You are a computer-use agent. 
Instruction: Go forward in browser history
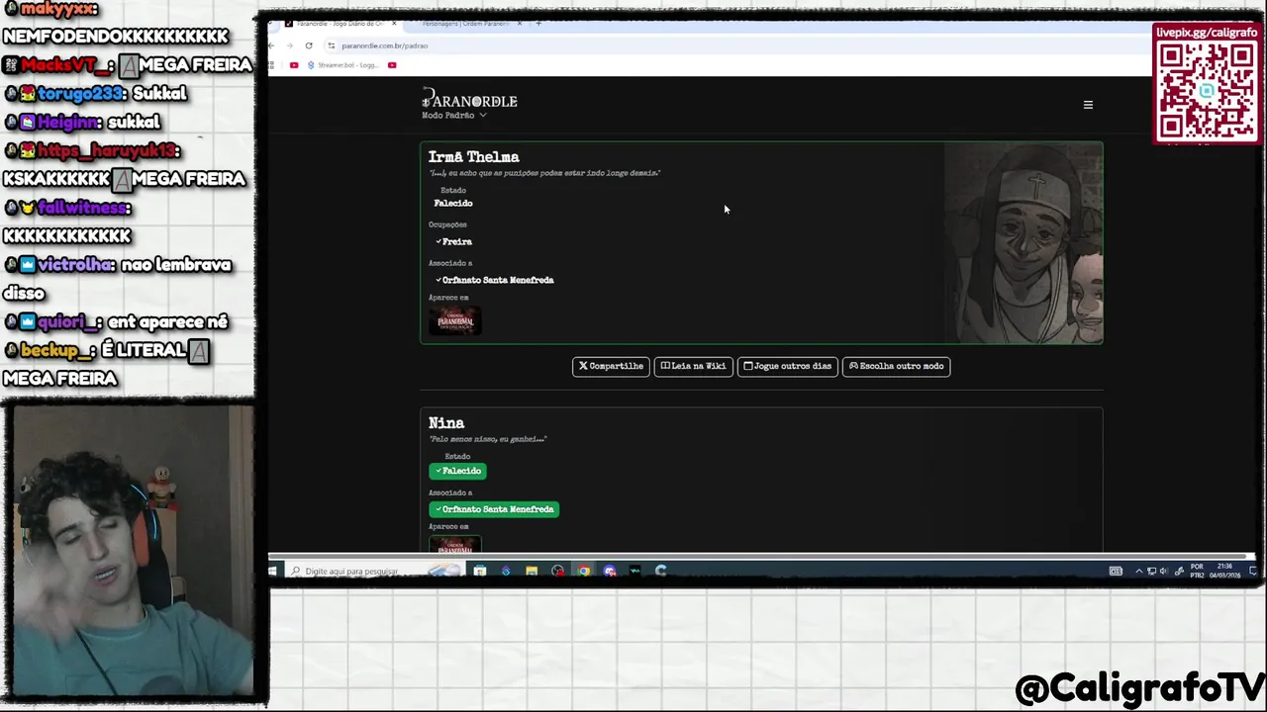pos(290,45)
